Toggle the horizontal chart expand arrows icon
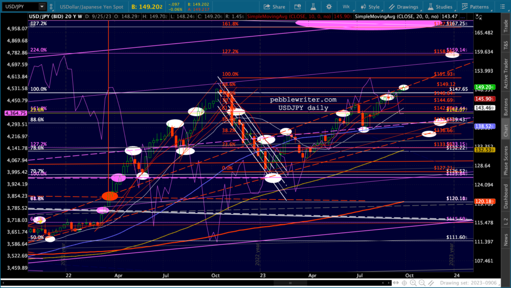Screen dimensions: 511x288 point(396,283)
